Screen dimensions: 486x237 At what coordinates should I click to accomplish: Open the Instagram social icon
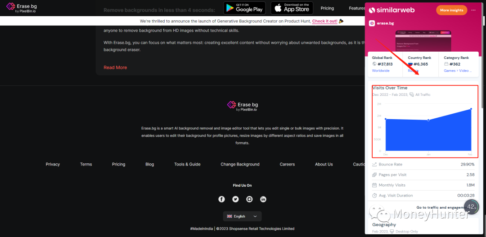[249, 199]
